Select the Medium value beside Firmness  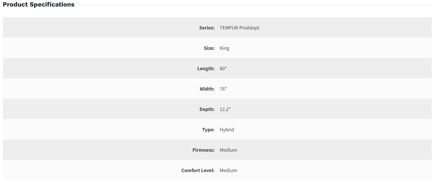pos(228,150)
